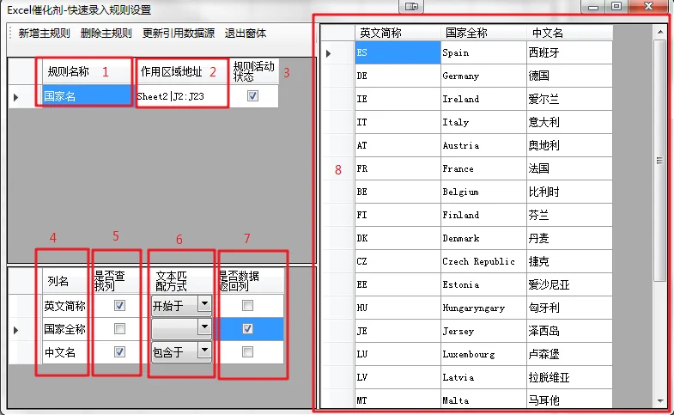Select the Malta cell
674x415 pixels.
click(483, 399)
